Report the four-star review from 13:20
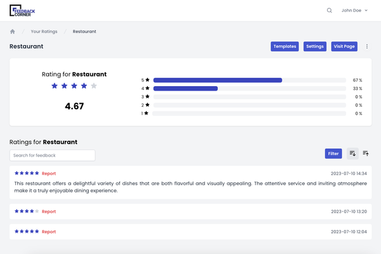381x254 pixels. coord(49,211)
